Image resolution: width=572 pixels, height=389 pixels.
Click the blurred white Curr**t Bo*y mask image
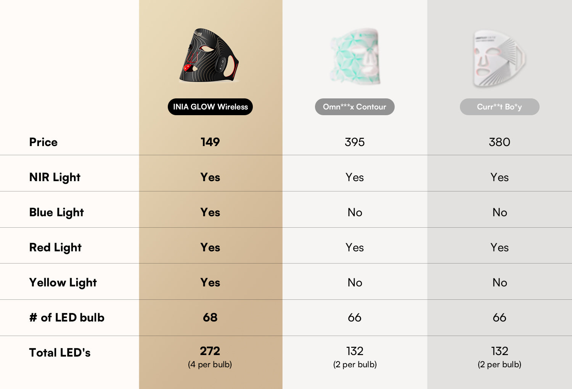499,58
